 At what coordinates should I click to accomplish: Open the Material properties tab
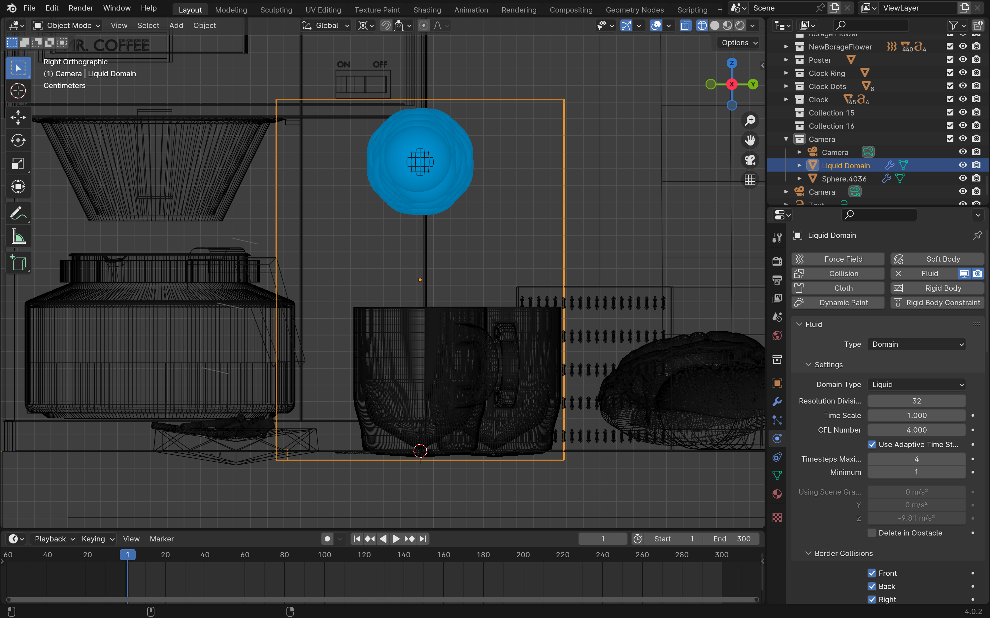coord(777,494)
